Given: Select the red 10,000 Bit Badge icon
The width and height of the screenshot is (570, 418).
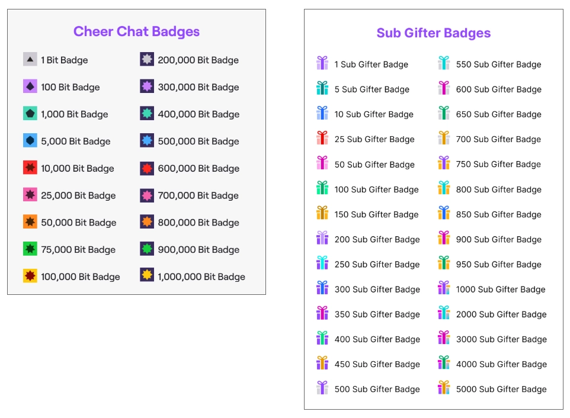Looking at the screenshot, I should click(x=30, y=168).
